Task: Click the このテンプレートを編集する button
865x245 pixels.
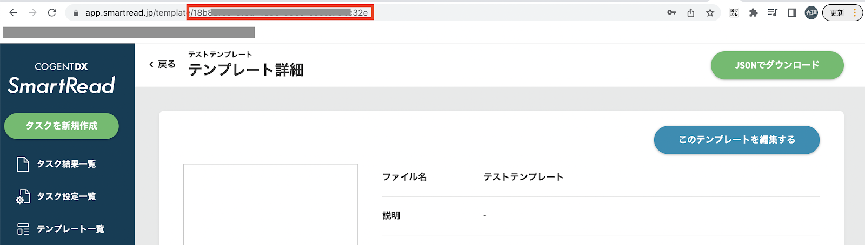Action: (x=736, y=140)
